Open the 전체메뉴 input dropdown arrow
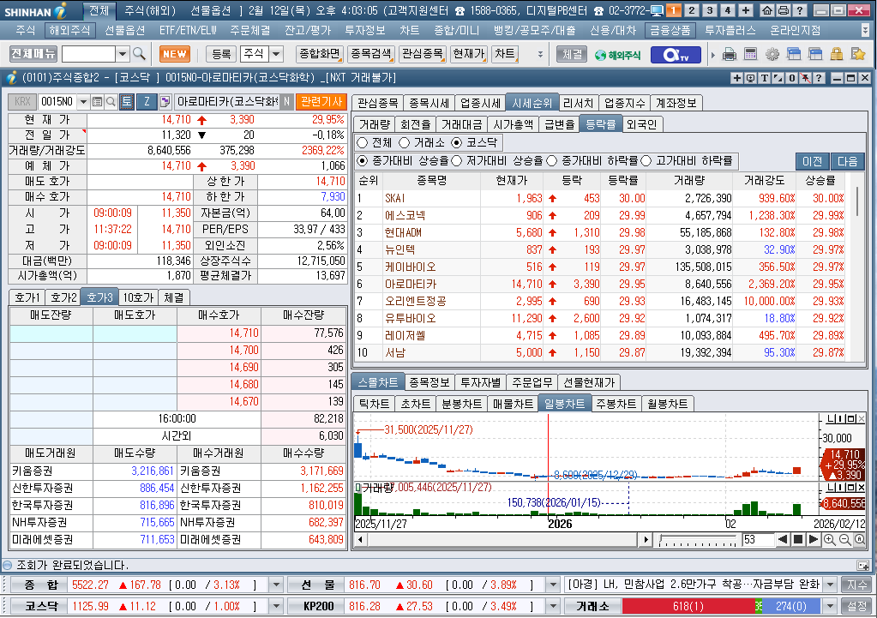 point(123,54)
